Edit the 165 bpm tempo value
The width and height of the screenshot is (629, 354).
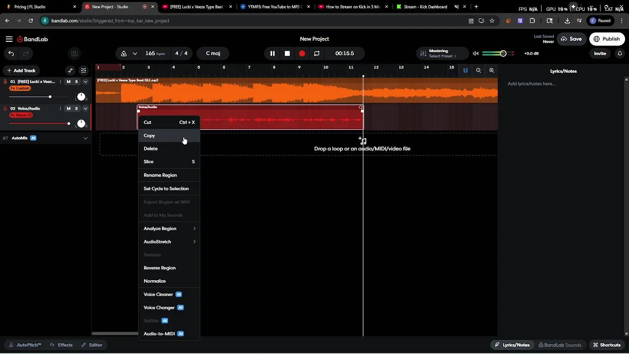[155, 53]
